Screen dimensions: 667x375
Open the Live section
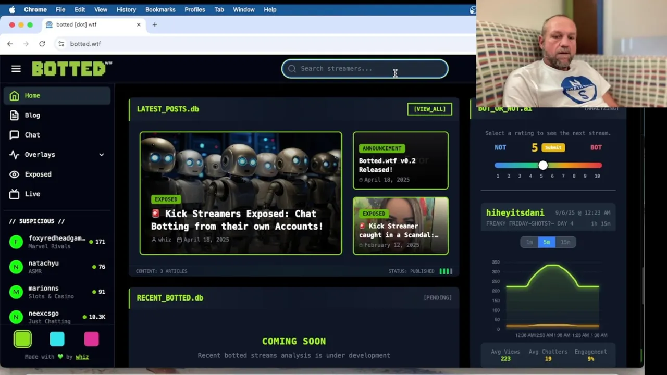point(57,194)
